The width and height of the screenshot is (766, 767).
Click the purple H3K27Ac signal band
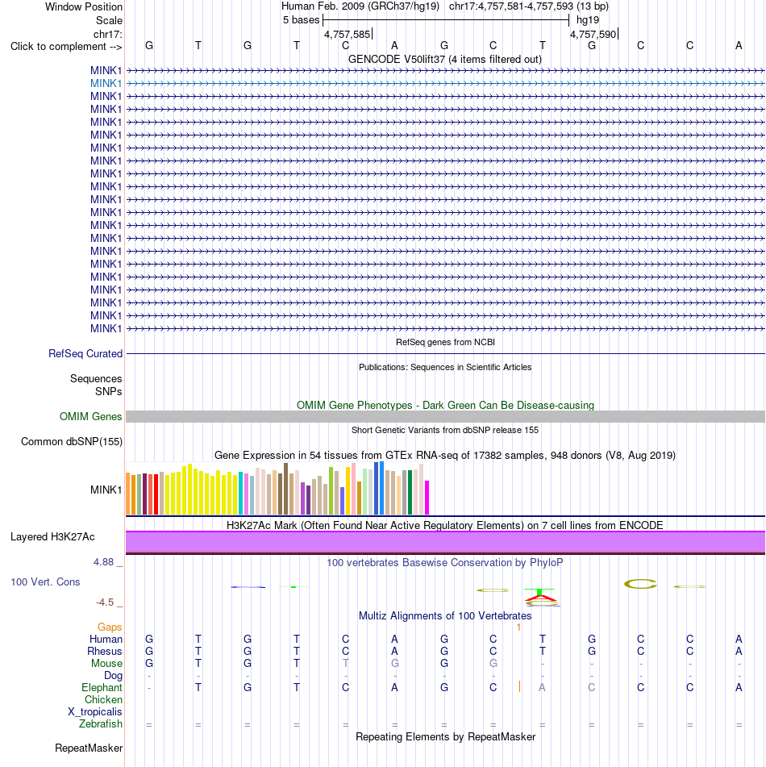(445, 542)
